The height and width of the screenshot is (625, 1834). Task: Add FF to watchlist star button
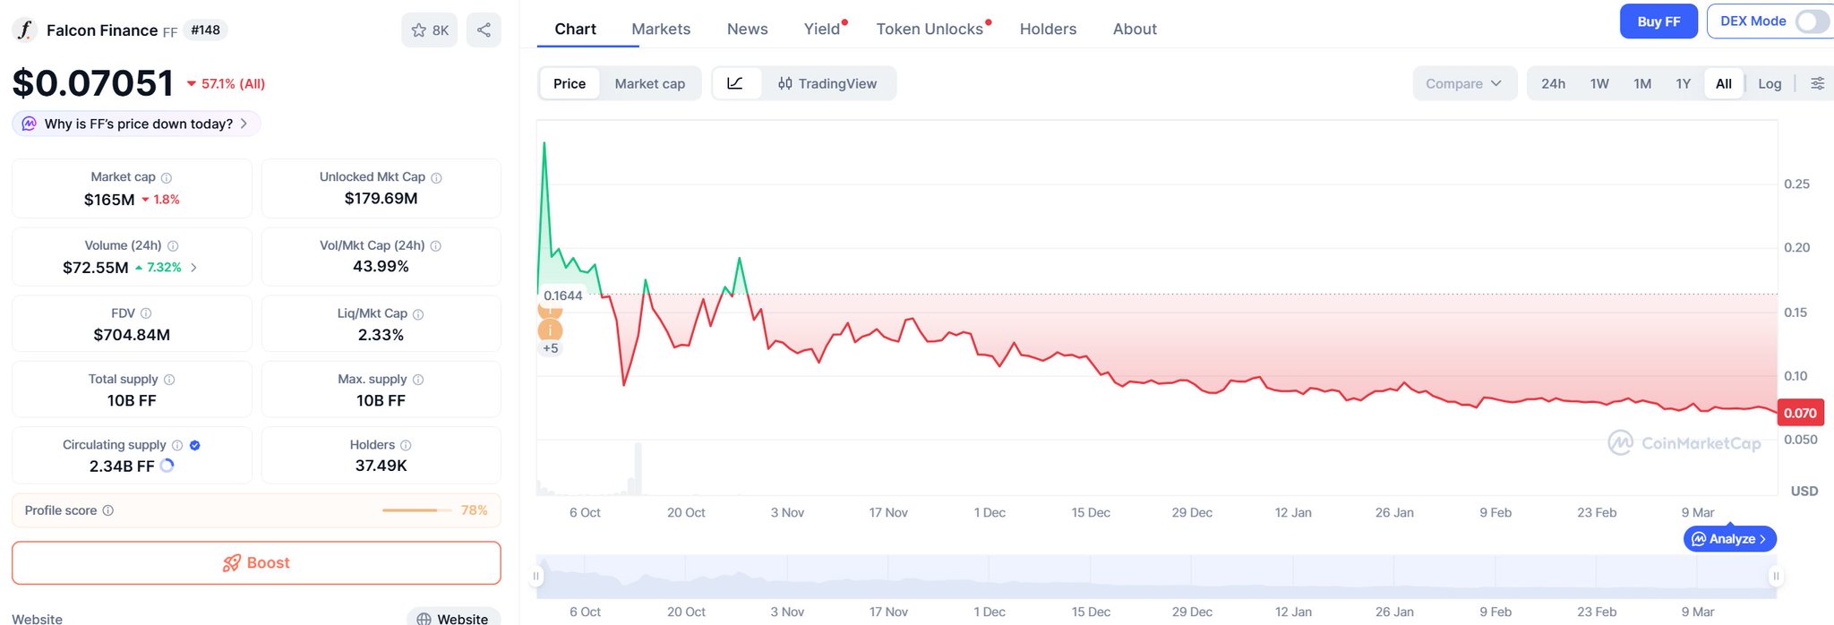coord(430,30)
